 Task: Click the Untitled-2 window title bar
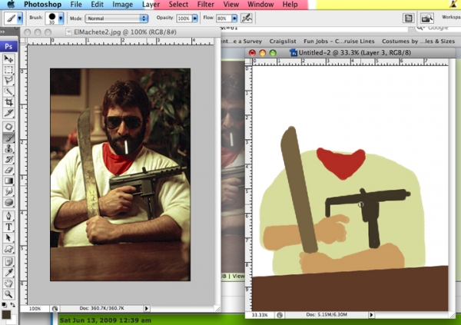(x=350, y=53)
